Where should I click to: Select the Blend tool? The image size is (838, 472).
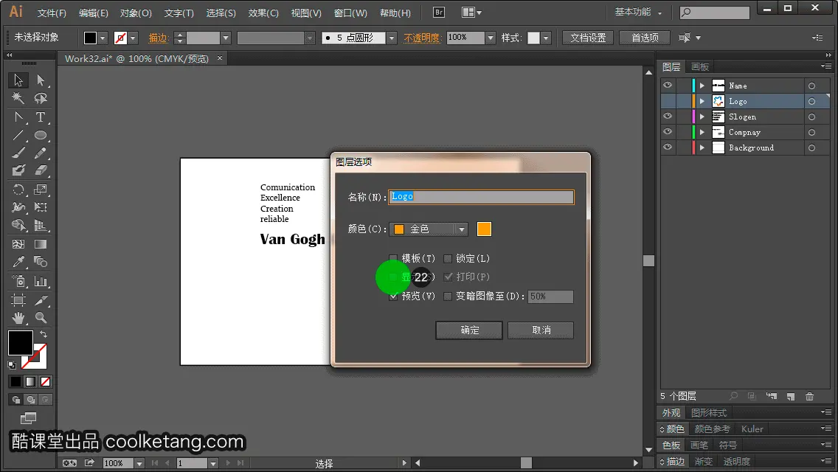click(x=41, y=263)
